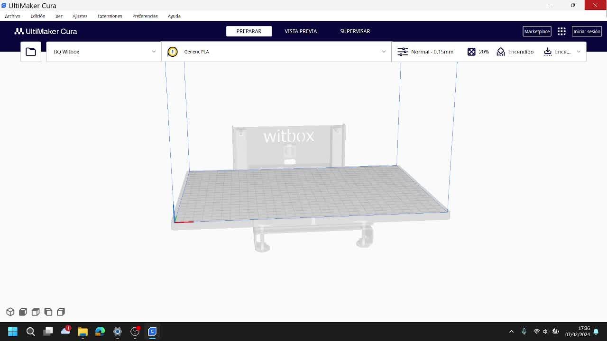This screenshot has width=607, height=341.
Task: Click the volume speaker tray icon
Action: (545, 332)
